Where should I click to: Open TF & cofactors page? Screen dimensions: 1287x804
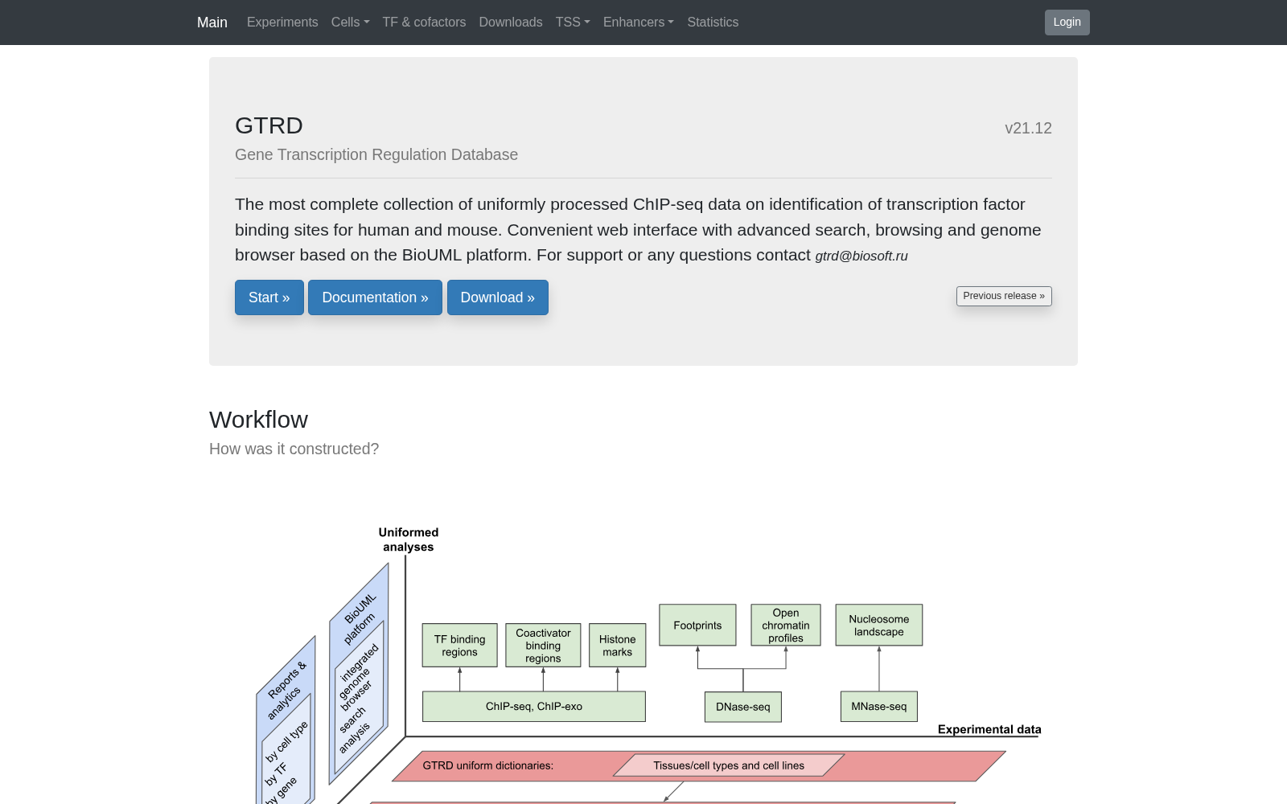[424, 23]
